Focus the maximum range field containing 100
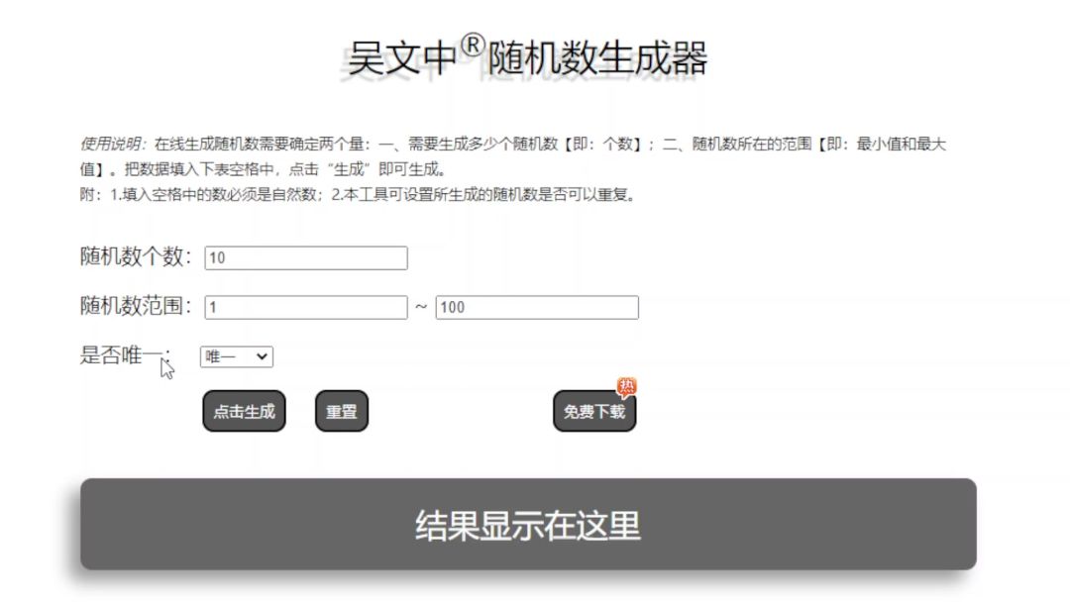The height and width of the screenshot is (602, 1070). pos(537,307)
